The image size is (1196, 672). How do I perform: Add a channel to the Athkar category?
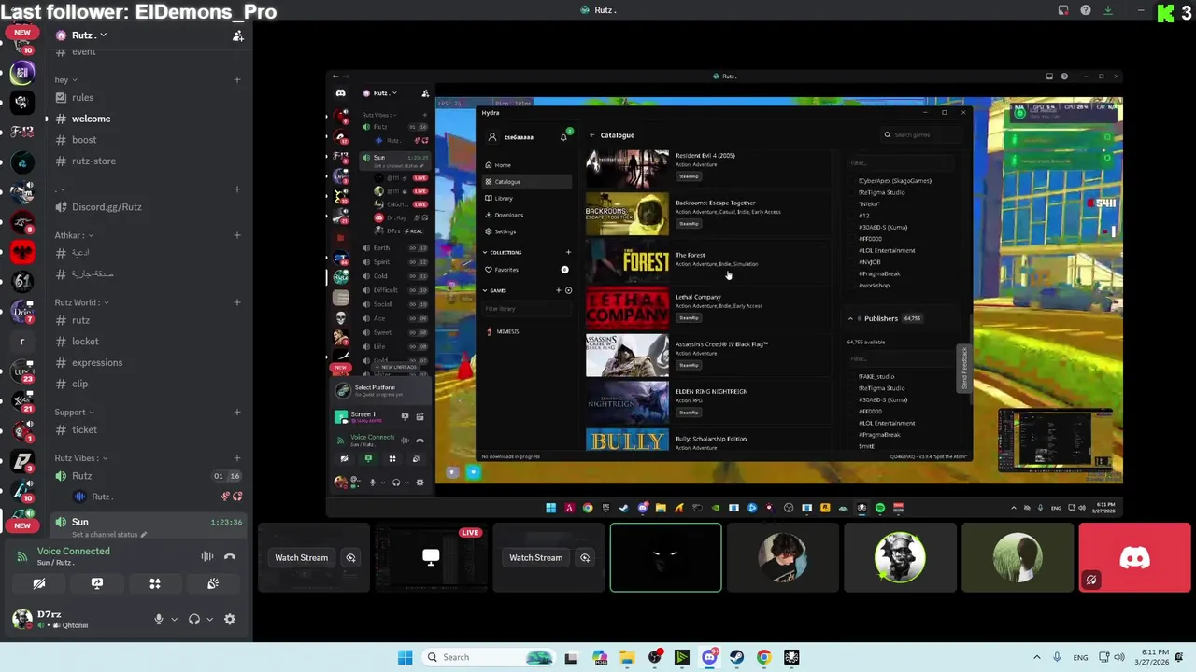(237, 235)
